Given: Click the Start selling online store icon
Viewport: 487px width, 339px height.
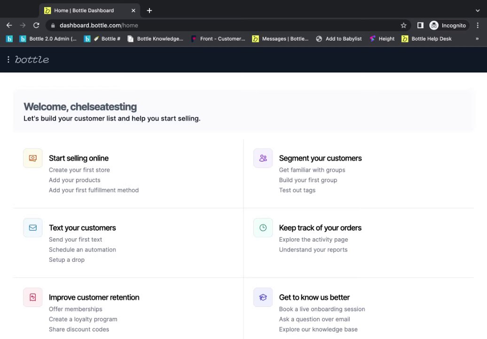Looking at the screenshot, I should pyautogui.click(x=33, y=158).
